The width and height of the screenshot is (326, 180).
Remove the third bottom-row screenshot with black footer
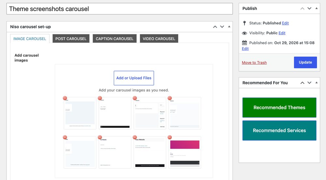pyautogui.click(x=135, y=137)
